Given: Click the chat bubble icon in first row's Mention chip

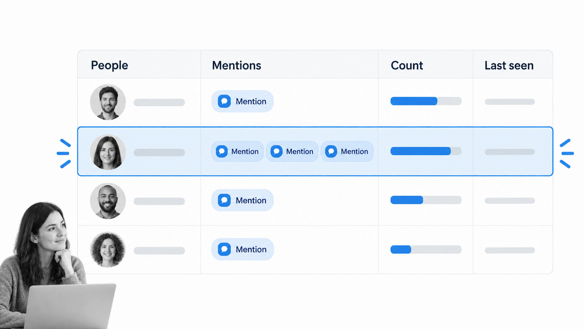Looking at the screenshot, I should pos(224,101).
